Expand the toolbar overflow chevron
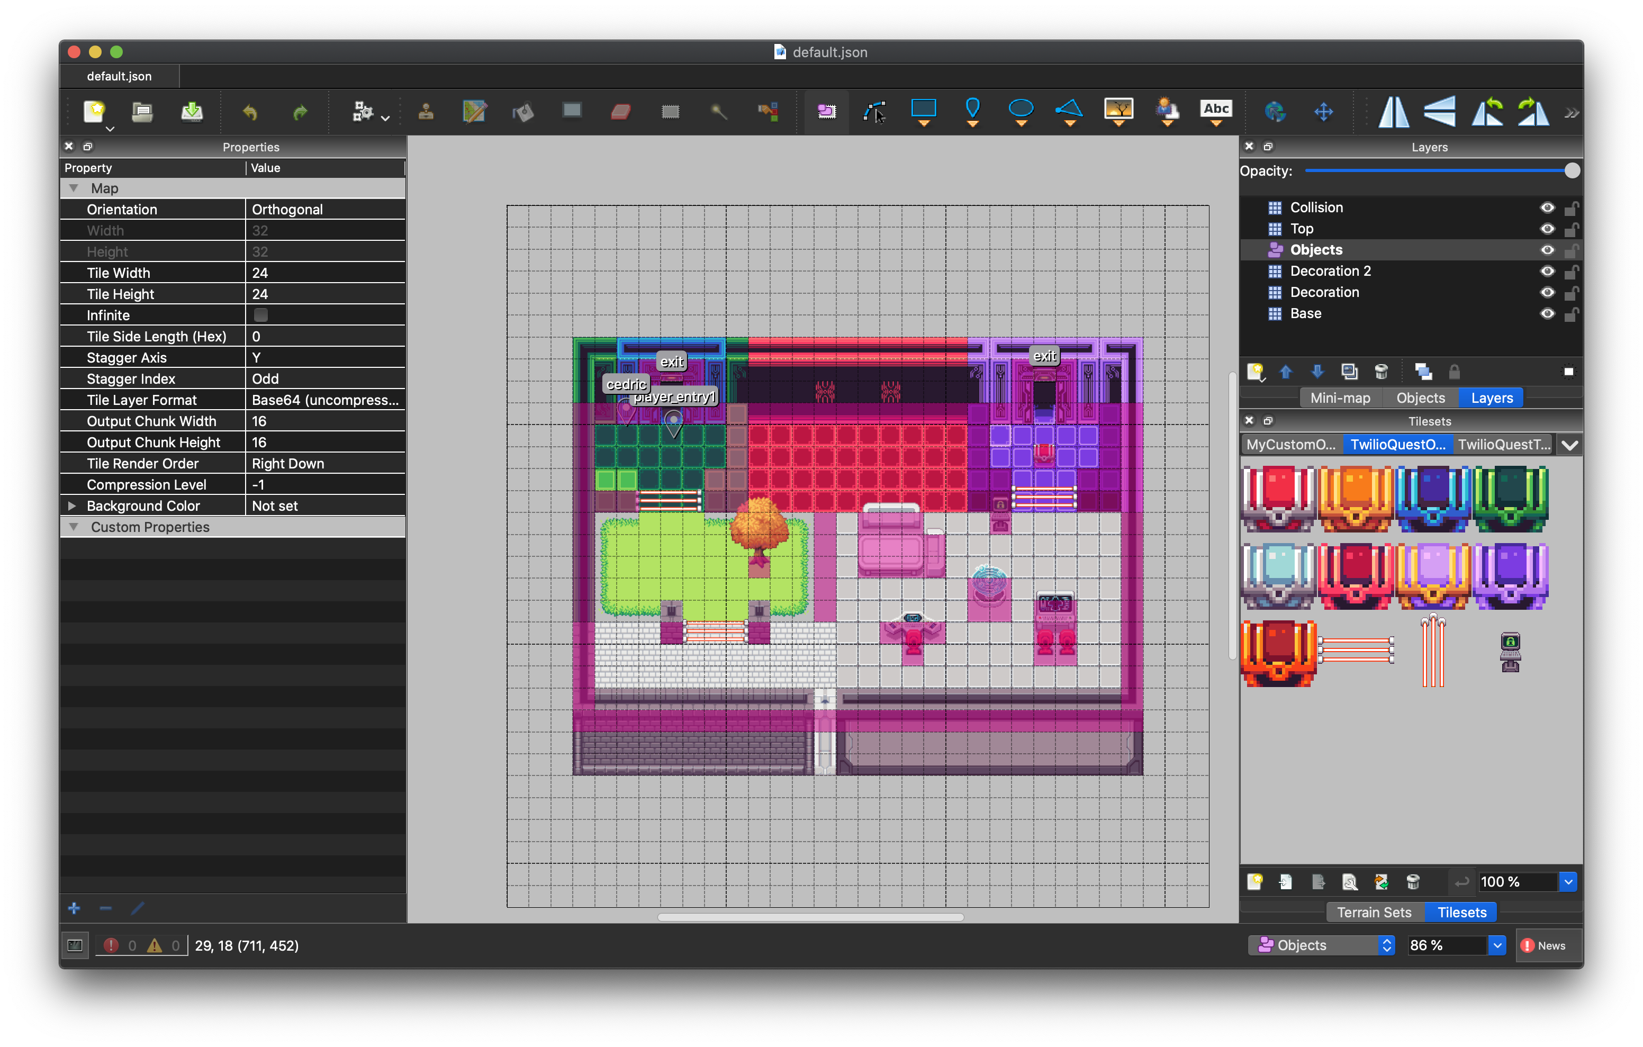Viewport: 1643px width, 1047px height. pos(1572,113)
